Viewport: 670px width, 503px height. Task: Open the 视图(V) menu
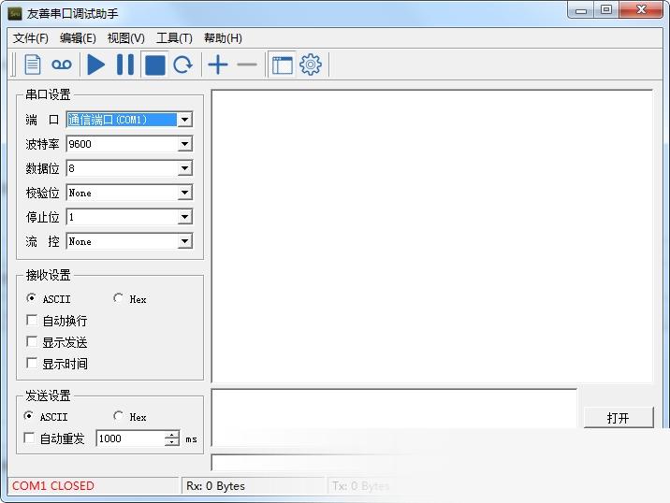click(126, 38)
